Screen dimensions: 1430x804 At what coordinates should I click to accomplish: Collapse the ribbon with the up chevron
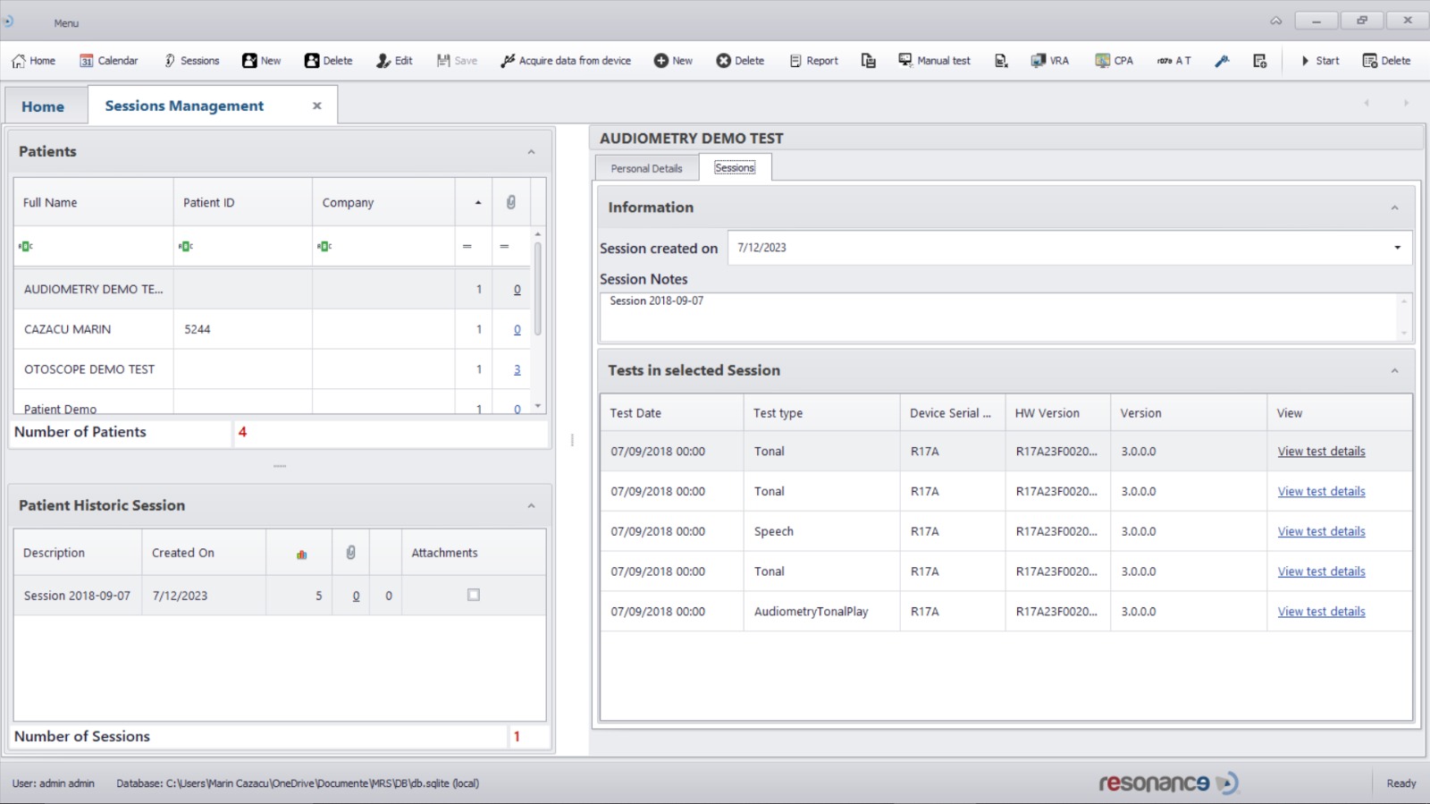(1276, 21)
